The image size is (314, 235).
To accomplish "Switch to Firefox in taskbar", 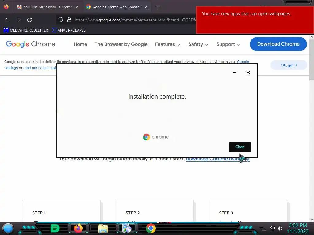I will click(x=78, y=228).
